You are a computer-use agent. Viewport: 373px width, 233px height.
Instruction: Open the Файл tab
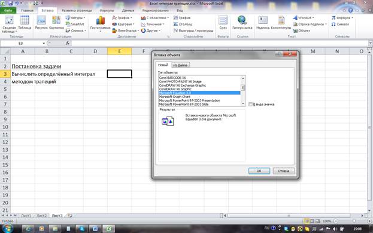(8, 10)
